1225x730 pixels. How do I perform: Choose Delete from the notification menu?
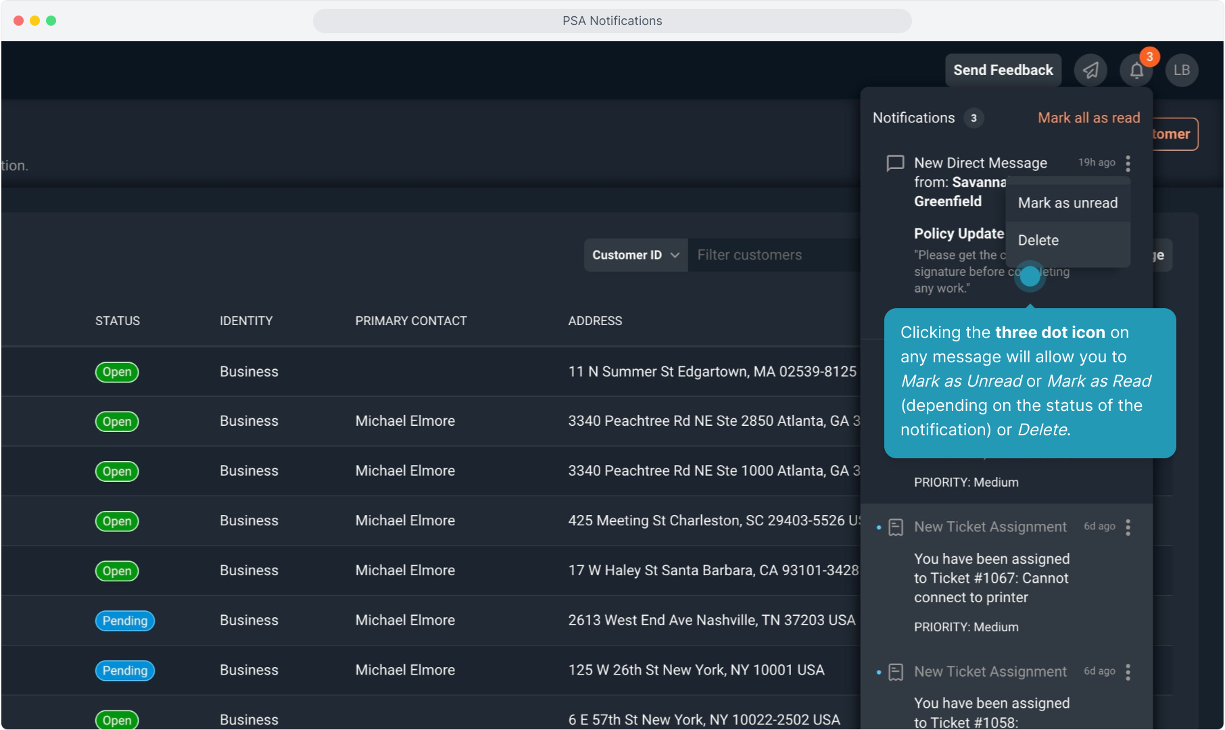pos(1038,241)
